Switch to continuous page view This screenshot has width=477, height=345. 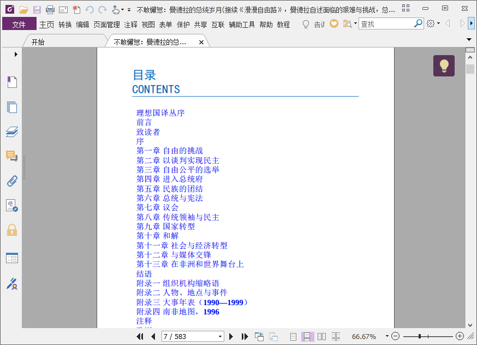click(x=307, y=336)
